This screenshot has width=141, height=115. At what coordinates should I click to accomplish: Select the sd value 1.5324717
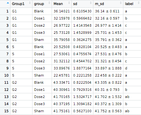point(82,97)
